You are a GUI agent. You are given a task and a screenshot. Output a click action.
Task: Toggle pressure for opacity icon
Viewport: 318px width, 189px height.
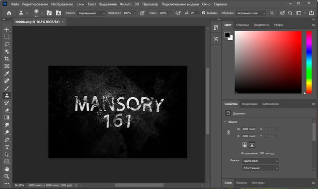point(142,13)
